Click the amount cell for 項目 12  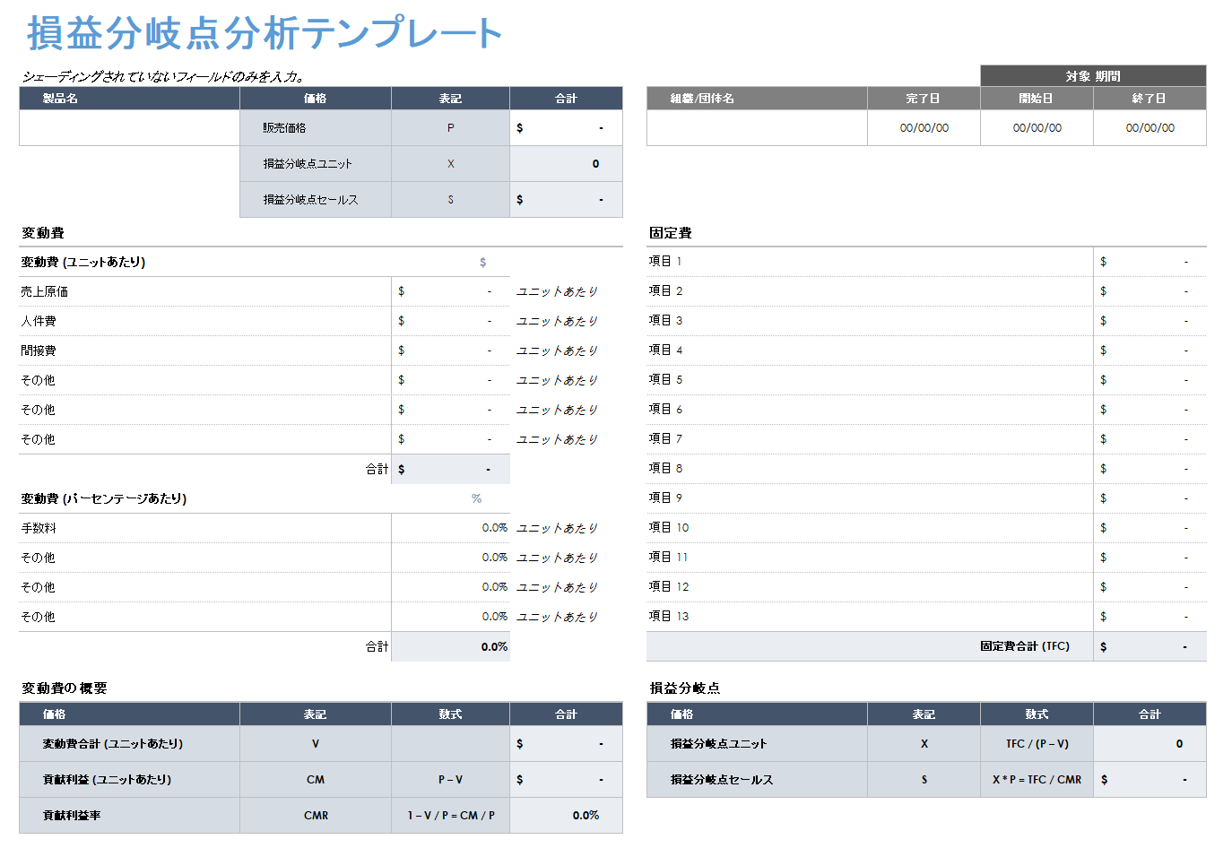[1150, 586]
